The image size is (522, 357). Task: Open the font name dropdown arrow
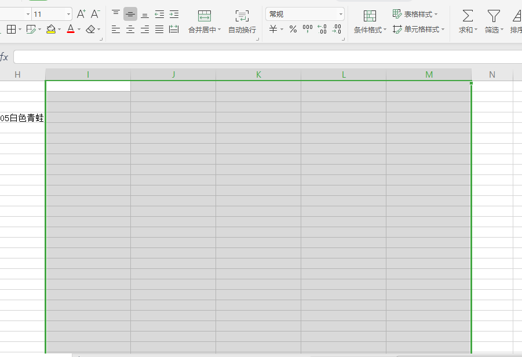28,14
